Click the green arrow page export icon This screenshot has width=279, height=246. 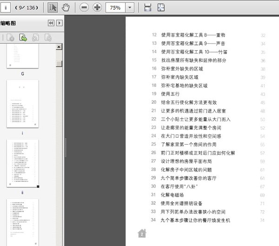click(23, 37)
